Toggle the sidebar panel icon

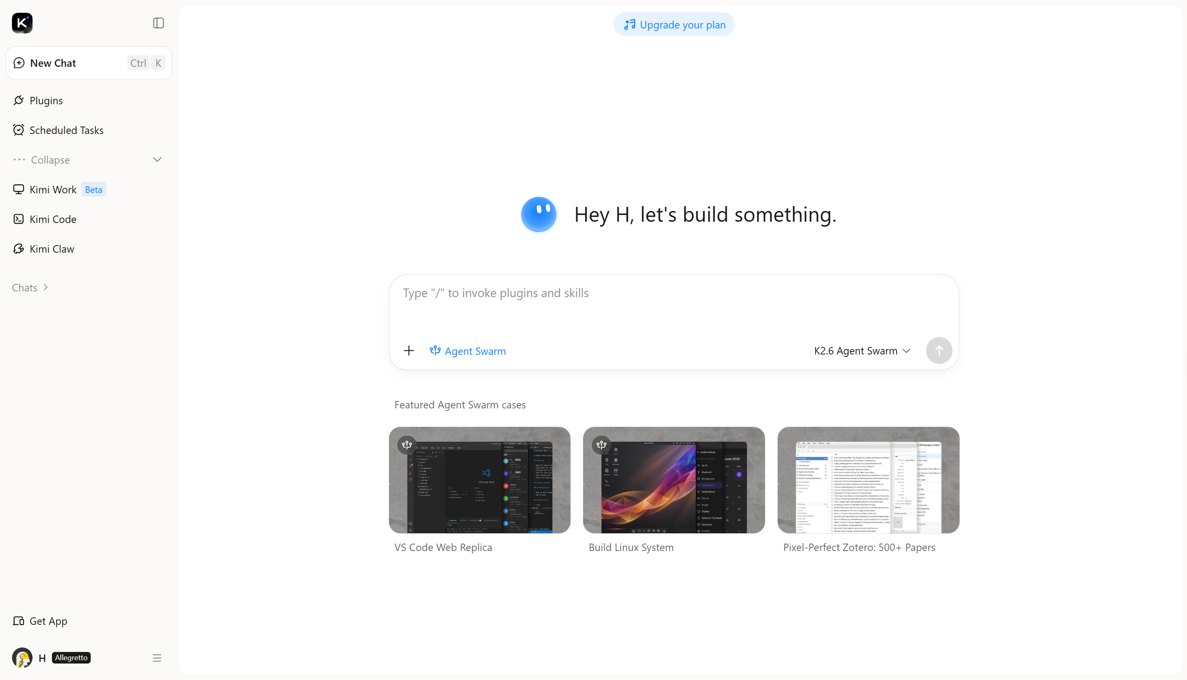(158, 23)
